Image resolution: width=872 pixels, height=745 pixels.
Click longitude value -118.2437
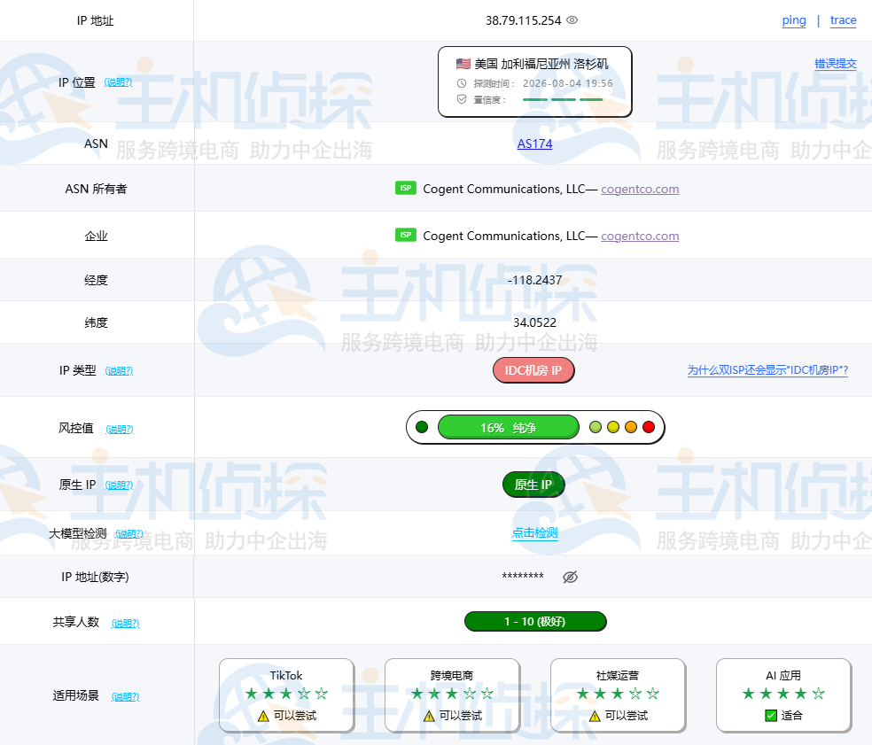534,280
